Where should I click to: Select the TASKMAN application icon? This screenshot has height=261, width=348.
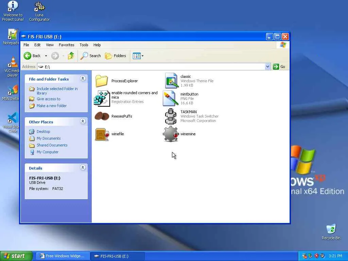click(171, 116)
